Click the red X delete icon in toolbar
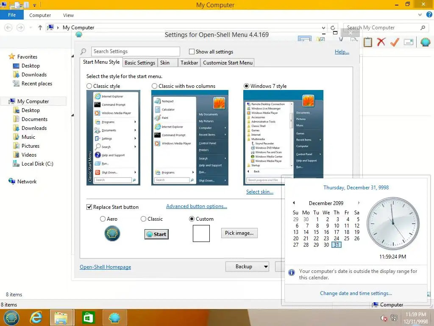 pyautogui.click(x=381, y=42)
